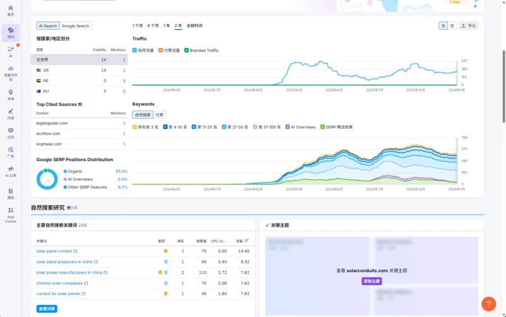Switch to the Google Search tab
The width and height of the screenshot is (506, 317).
click(x=75, y=26)
